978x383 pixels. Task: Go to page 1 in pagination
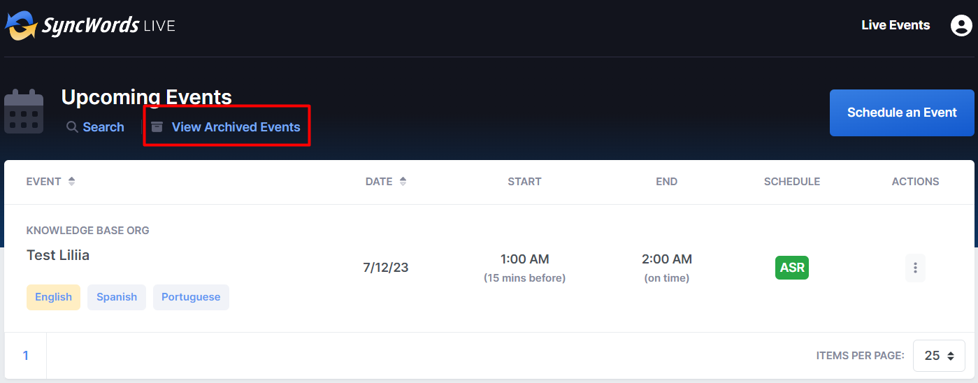tap(26, 356)
